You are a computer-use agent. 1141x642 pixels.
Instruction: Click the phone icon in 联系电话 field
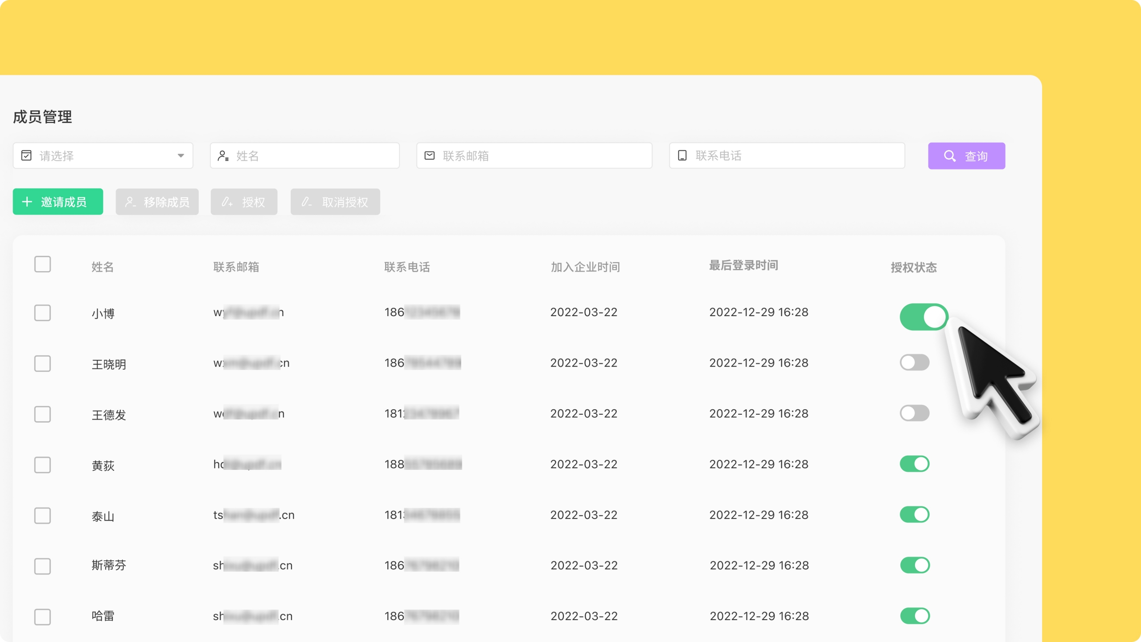tap(682, 156)
